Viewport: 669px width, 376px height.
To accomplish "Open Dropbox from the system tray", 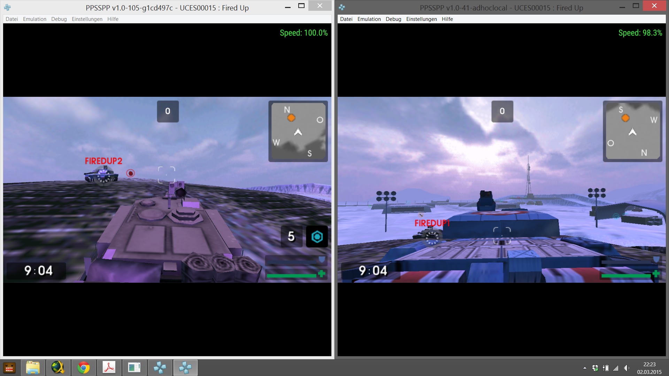I will click(x=595, y=368).
